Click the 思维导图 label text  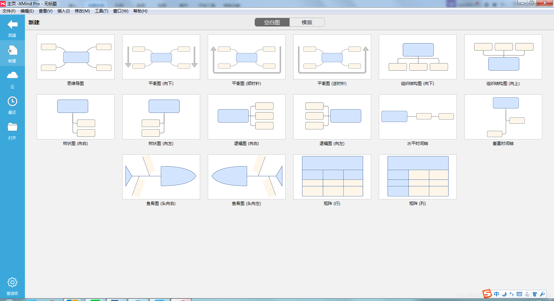click(x=75, y=84)
